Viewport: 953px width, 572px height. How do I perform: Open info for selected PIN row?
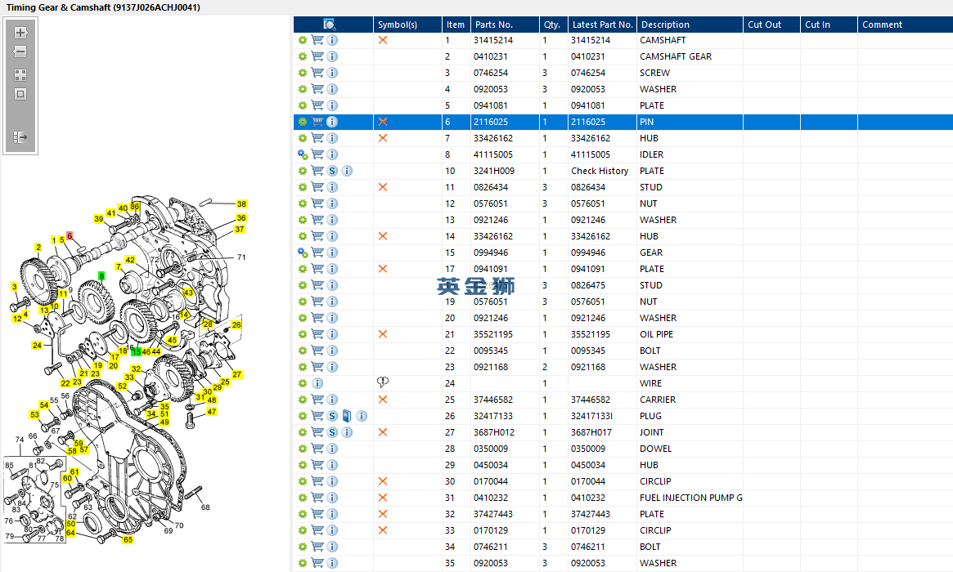[x=332, y=122]
